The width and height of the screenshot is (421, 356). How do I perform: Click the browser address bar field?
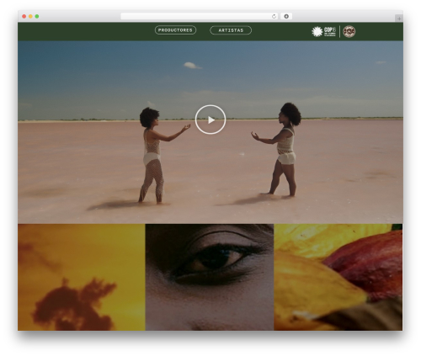pyautogui.click(x=200, y=16)
